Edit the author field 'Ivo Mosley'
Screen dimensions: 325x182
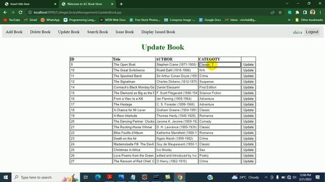click(177, 150)
